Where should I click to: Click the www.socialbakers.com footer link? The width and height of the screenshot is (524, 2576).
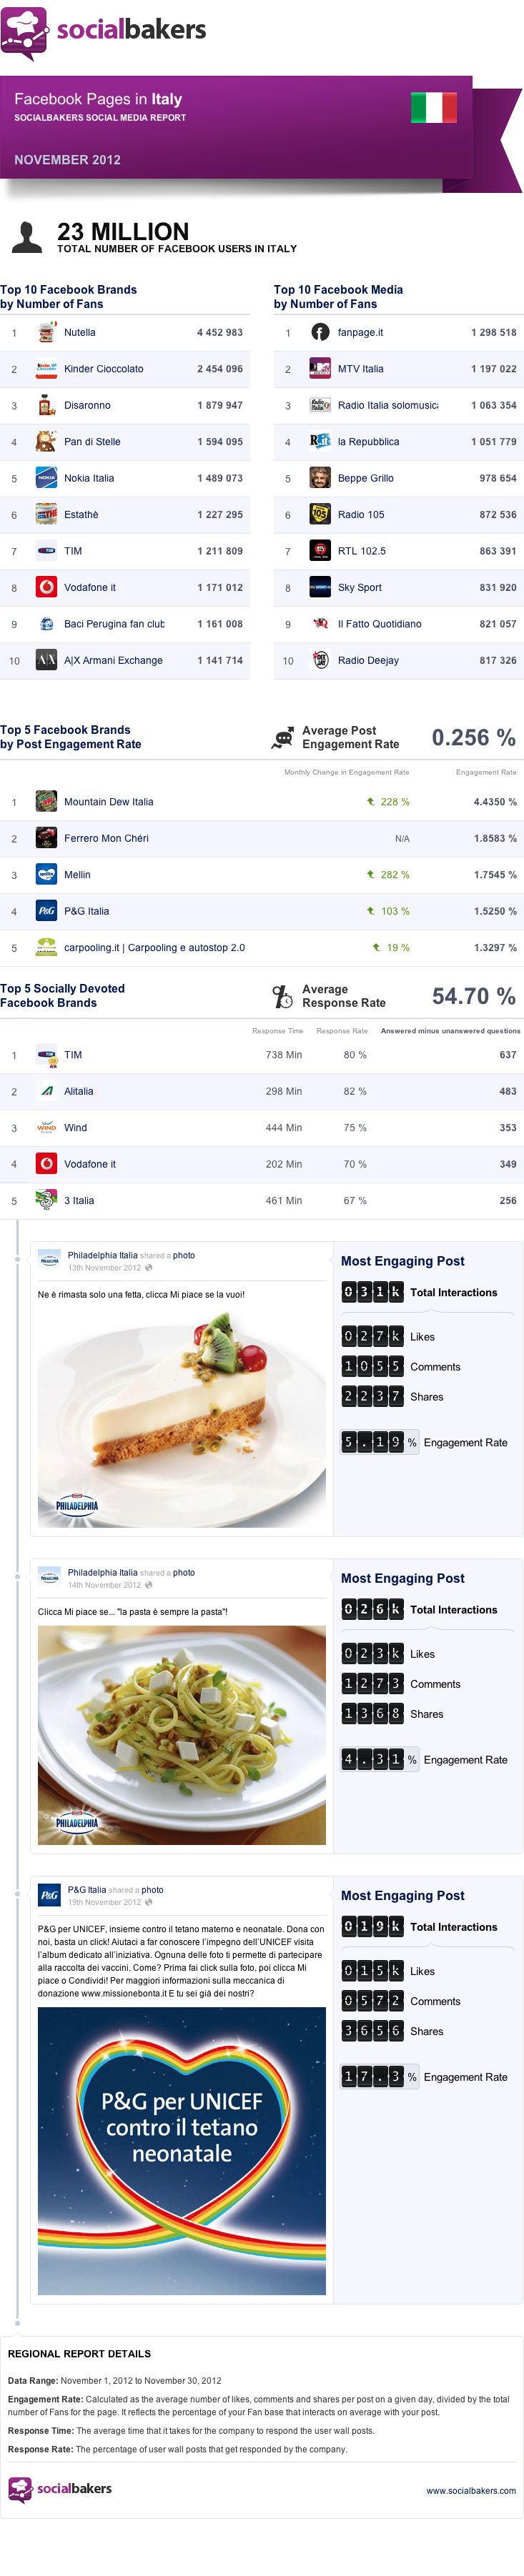coord(471,2491)
